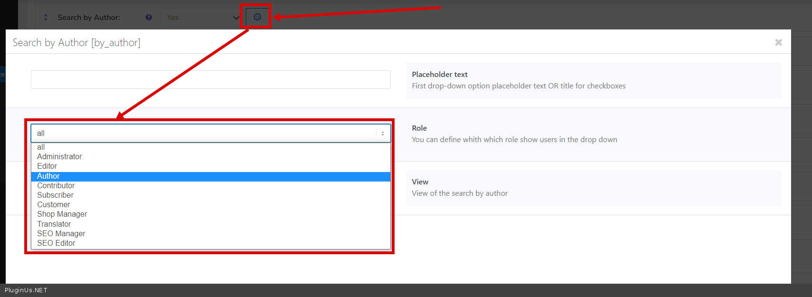The width and height of the screenshot is (812, 297).
Task: Pick Translator in the role list
Action: [x=54, y=224]
